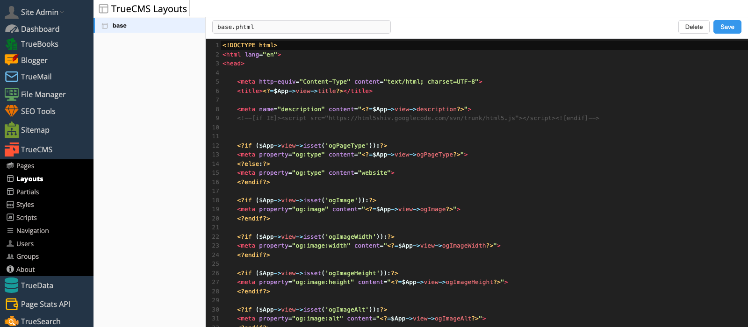Image resolution: width=748 pixels, height=327 pixels.
Task: Click the TrueCMS Layouts header icon
Action: (x=104, y=9)
